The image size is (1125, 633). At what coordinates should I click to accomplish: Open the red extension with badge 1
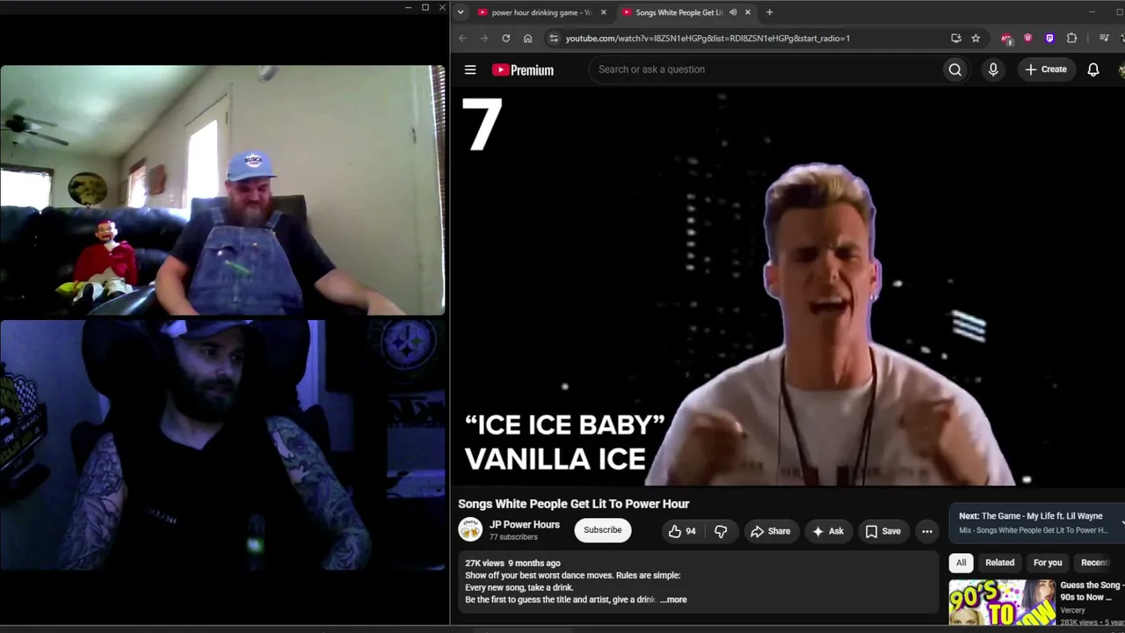[1006, 38]
